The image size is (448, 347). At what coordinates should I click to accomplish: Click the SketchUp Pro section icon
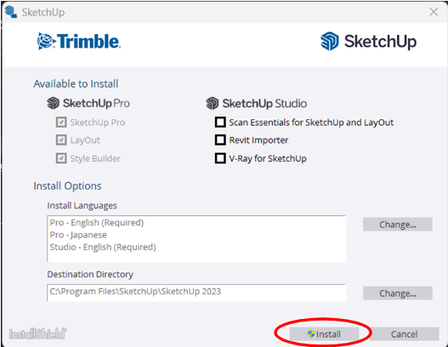click(x=53, y=103)
